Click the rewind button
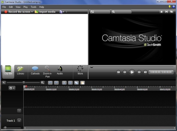Image resolution: width=177 pixels, height=131 pixels. [x=124, y=72]
